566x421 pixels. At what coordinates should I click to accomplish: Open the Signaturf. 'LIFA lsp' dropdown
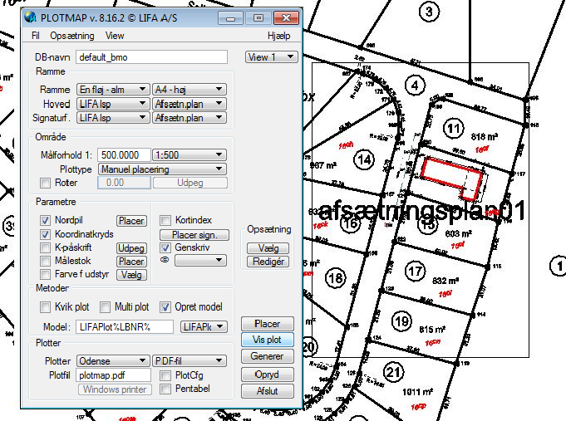(x=113, y=118)
